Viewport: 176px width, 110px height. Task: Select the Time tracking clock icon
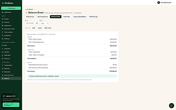(3, 32)
